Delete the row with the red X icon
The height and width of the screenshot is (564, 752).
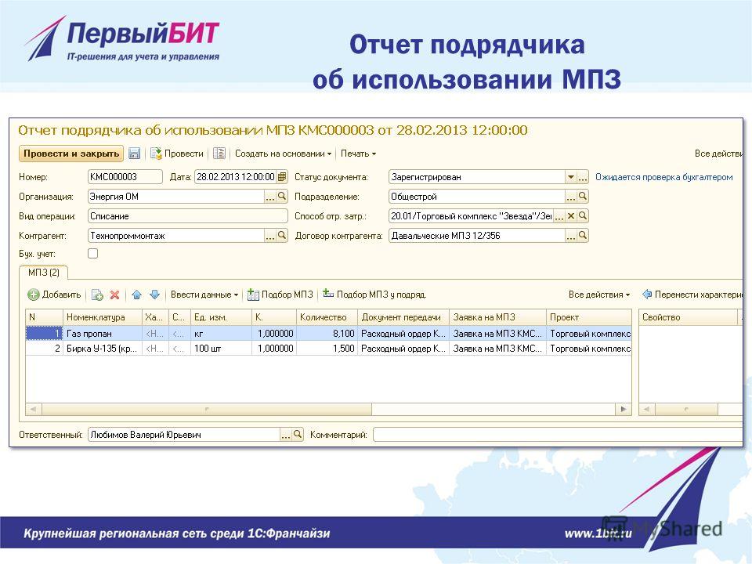pyautogui.click(x=114, y=295)
